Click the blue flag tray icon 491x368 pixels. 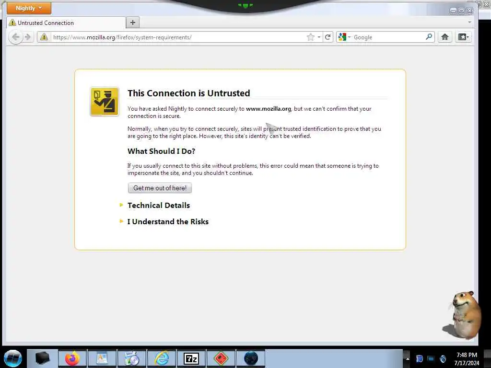point(419,358)
